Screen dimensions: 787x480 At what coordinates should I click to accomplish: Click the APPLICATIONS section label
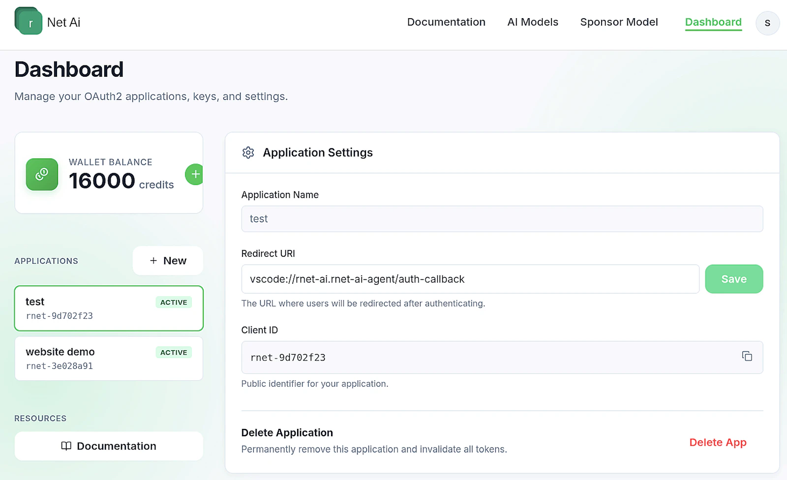(46, 261)
